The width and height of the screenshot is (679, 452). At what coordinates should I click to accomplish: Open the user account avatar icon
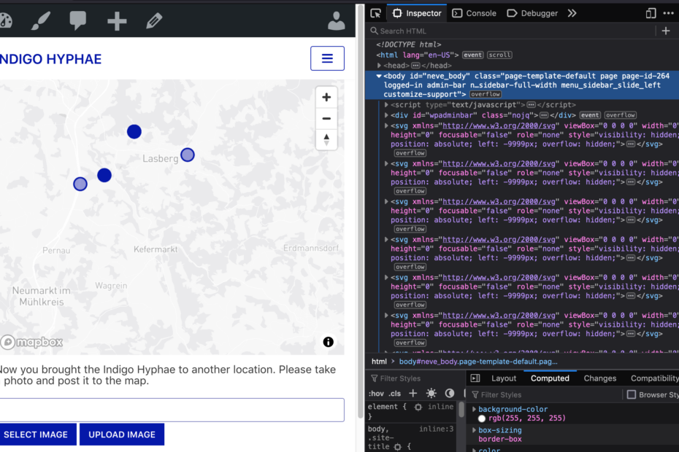pos(336,20)
